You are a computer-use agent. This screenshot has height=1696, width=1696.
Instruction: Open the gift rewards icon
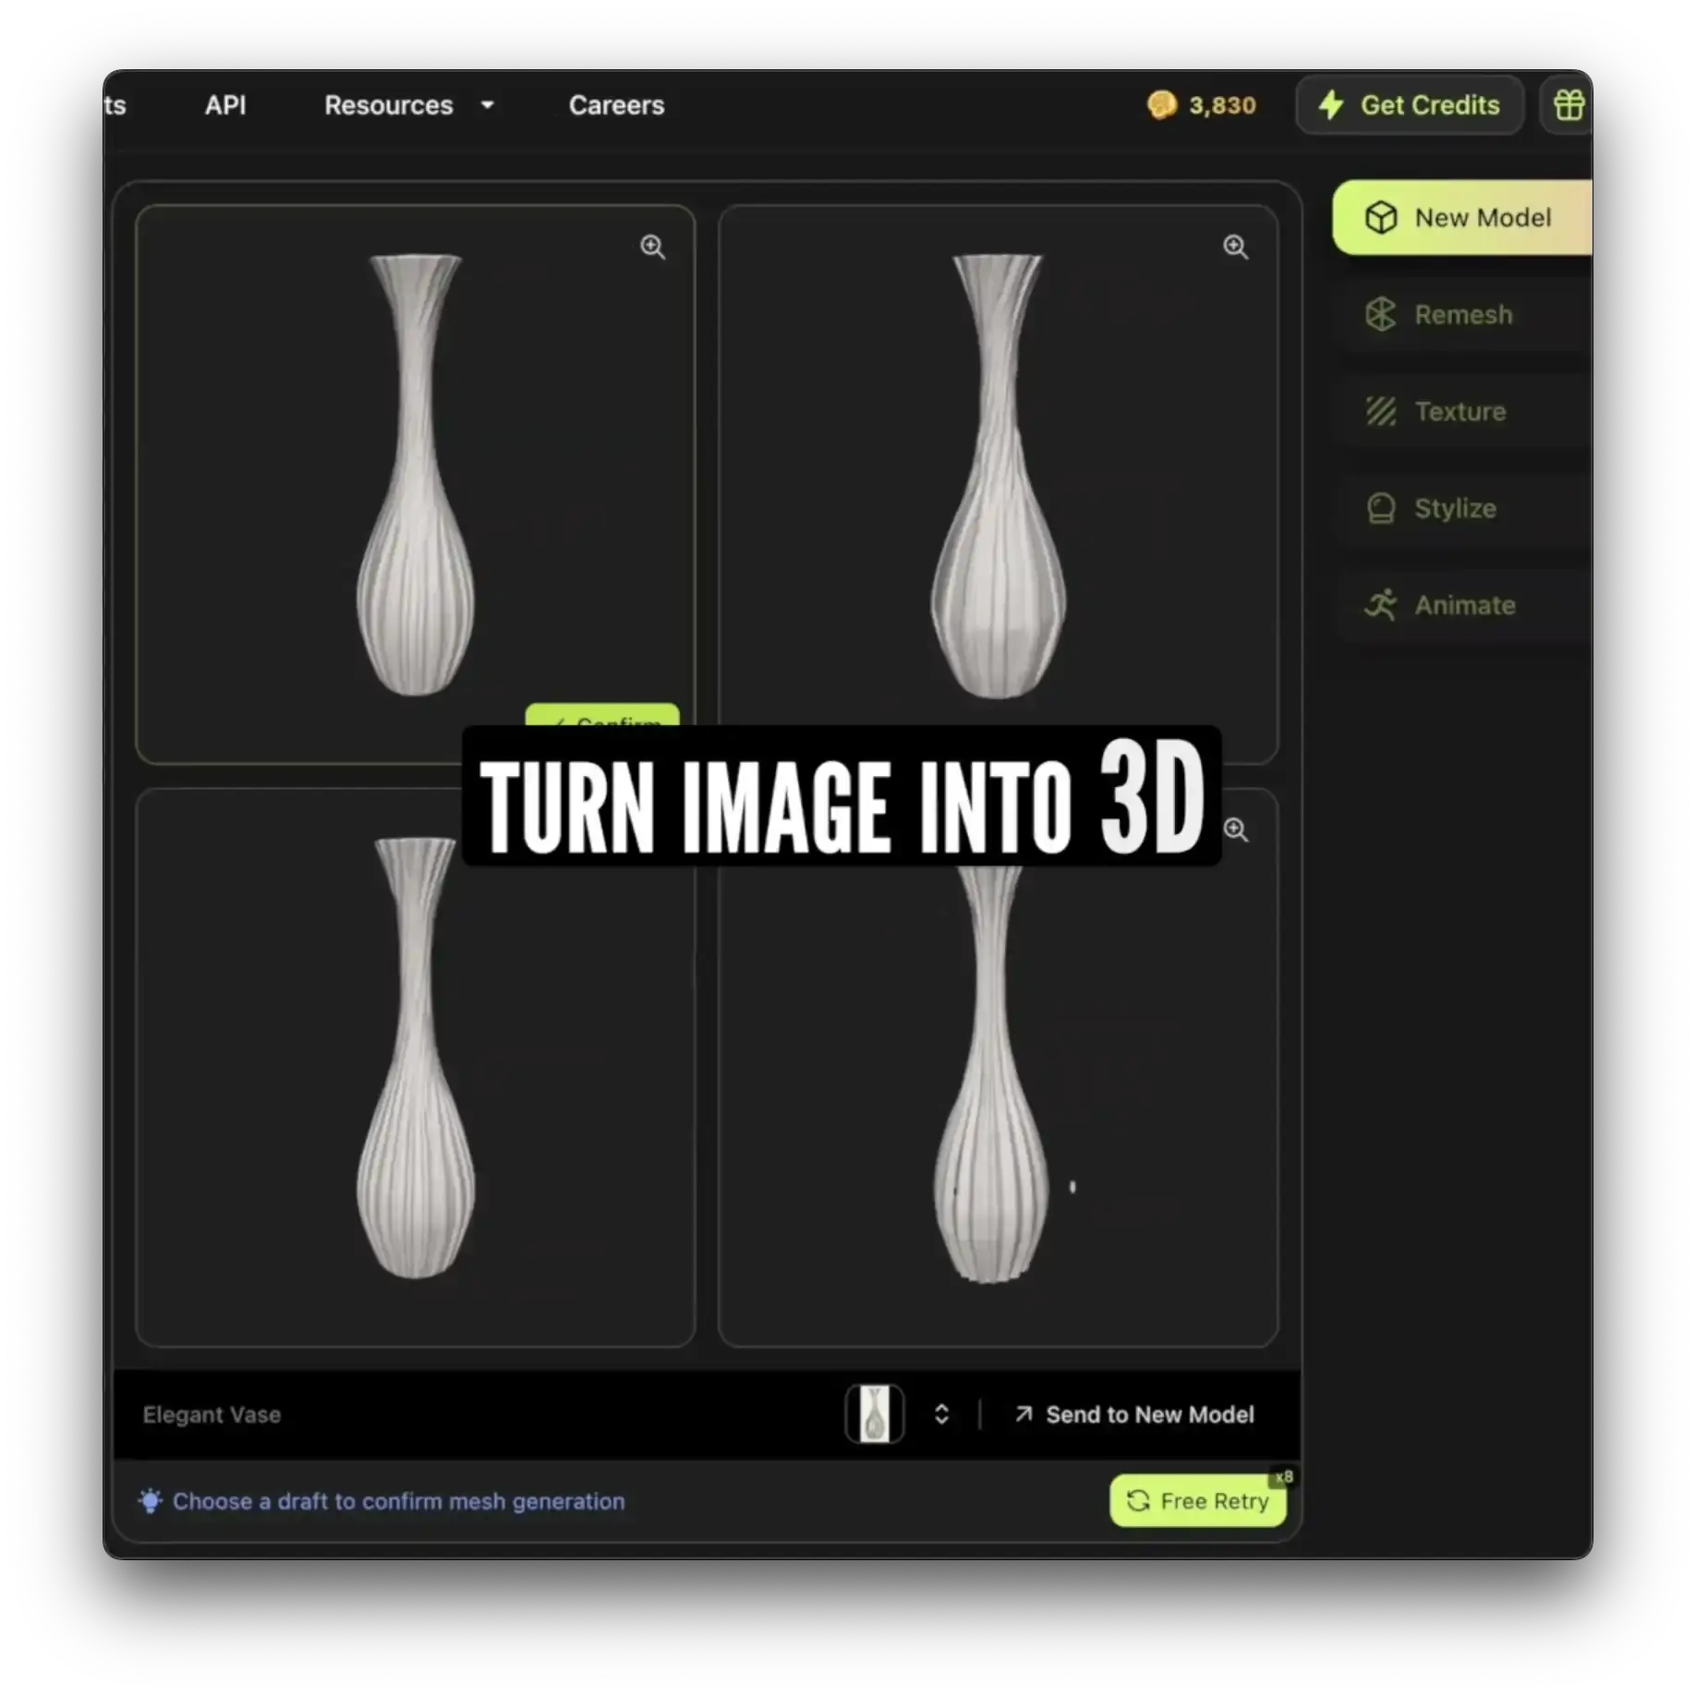click(x=1568, y=104)
